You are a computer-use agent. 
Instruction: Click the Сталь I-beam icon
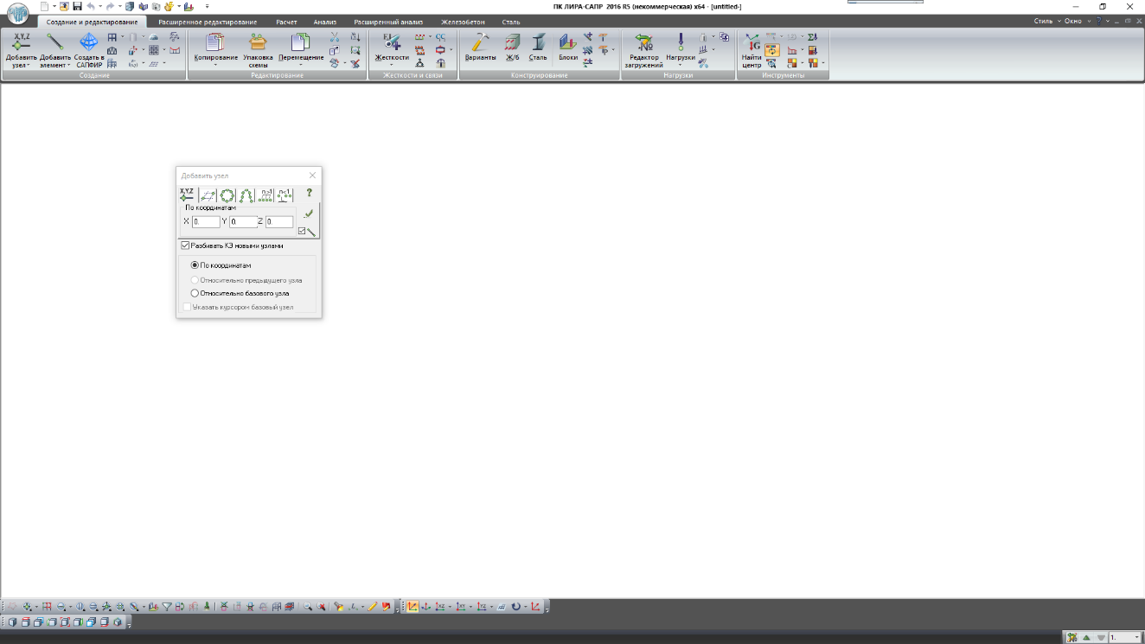click(538, 42)
